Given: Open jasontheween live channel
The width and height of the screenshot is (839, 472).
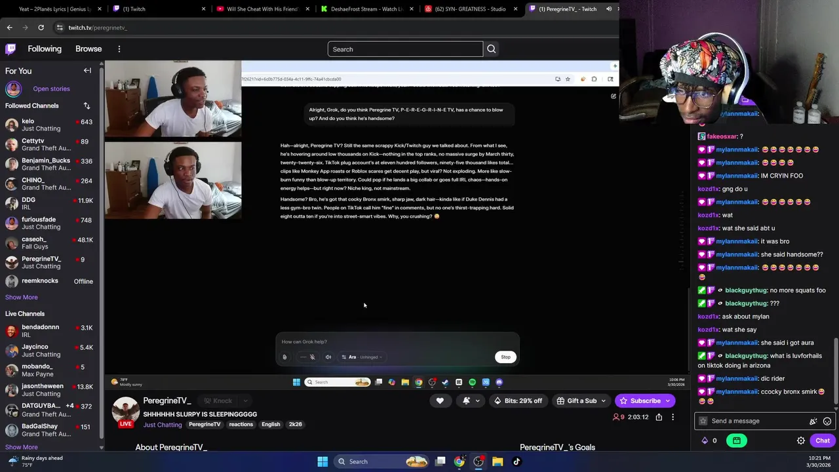Looking at the screenshot, I should pos(49,390).
